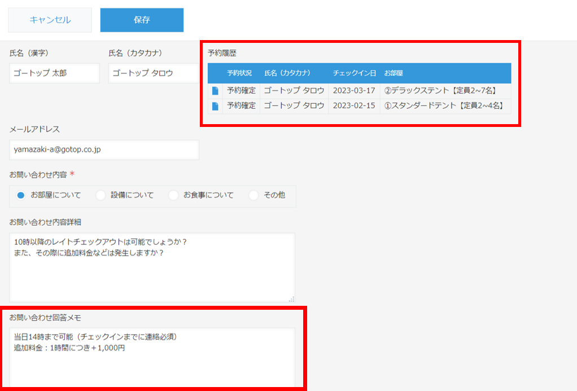Focus the メールアドレス input field
The height and width of the screenshot is (391, 577).
coord(104,150)
